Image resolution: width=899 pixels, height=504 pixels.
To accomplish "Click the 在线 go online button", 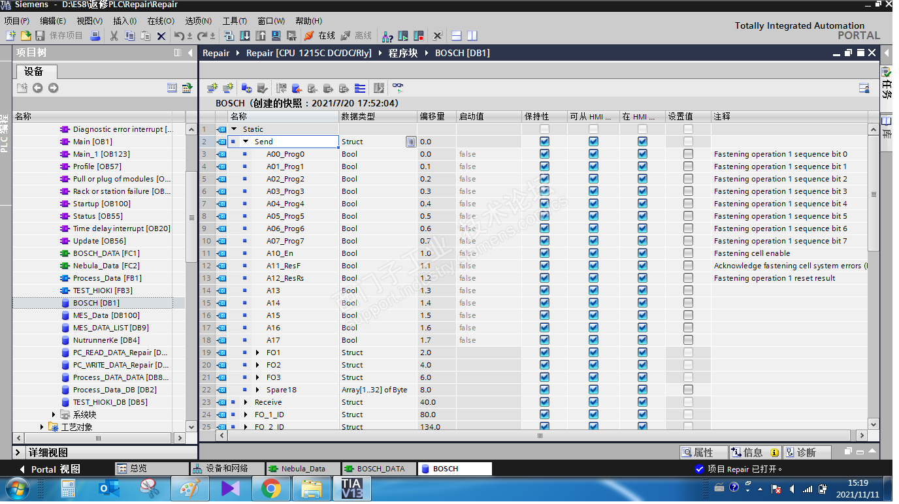I will click(x=320, y=35).
